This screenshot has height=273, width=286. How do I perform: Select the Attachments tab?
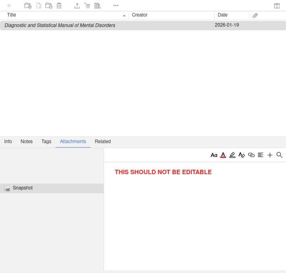tap(73, 142)
